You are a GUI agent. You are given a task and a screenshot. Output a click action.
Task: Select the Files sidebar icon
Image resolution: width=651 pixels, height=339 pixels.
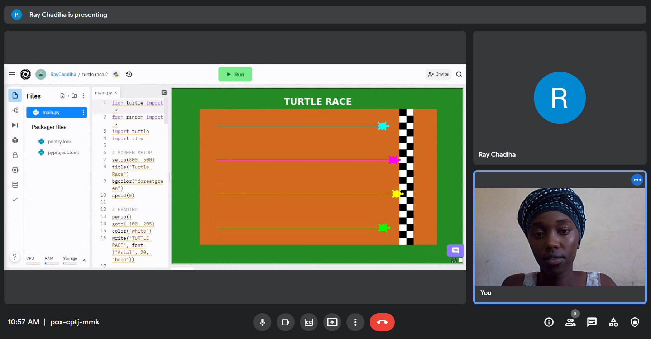click(15, 95)
